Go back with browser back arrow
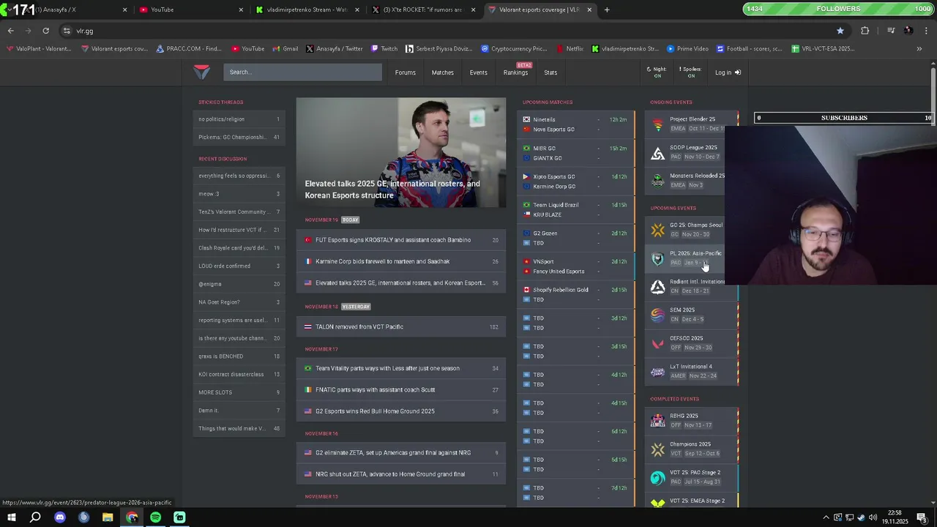937x527 pixels. click(10, 31)
